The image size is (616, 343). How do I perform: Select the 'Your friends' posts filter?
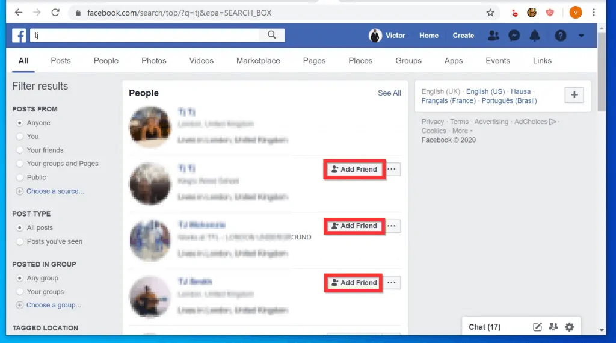(x=20, y=150)
